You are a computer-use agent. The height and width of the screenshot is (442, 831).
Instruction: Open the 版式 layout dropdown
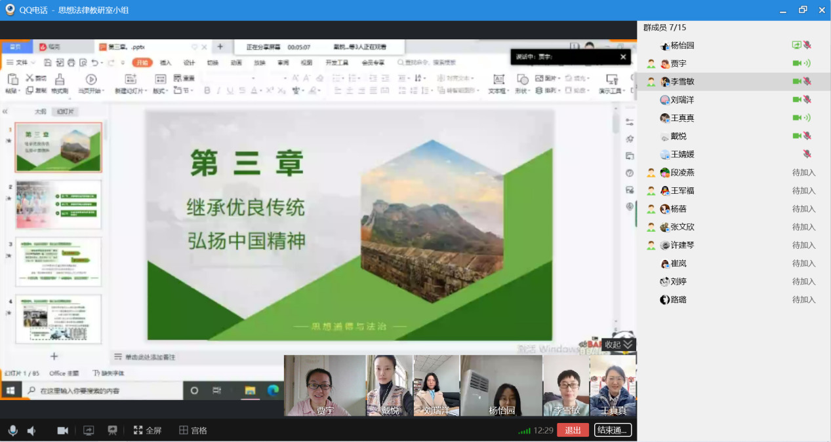point(160,91)
